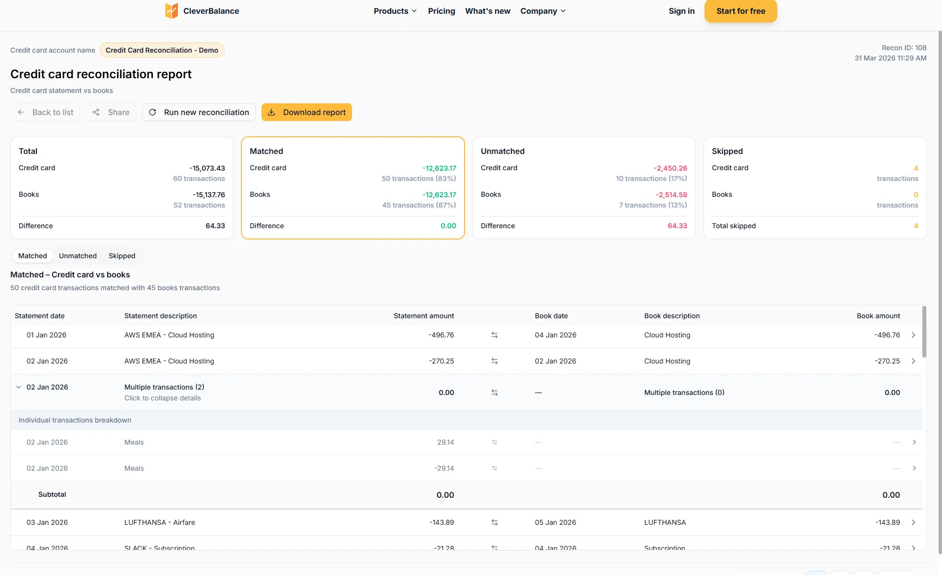Click the Recon ID: 108 text

tap(904, 48)
